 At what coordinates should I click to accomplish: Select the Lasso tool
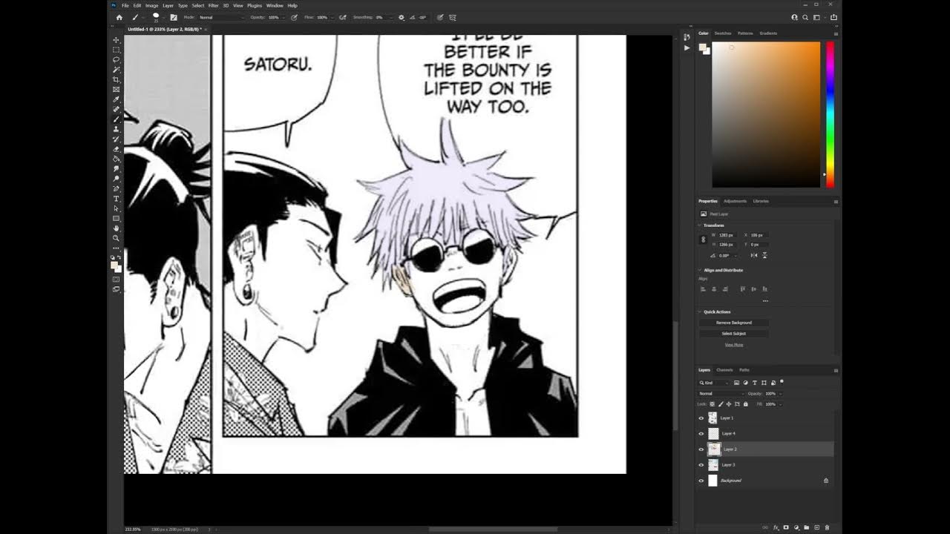coord(116,59)
